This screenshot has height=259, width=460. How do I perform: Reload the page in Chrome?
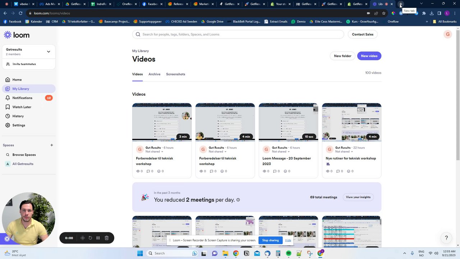pyautogui.click(x=20, y=13)
